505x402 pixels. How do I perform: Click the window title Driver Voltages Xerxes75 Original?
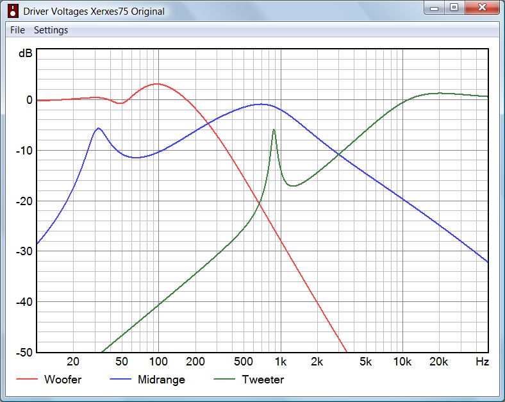click(x=94, y=12)
